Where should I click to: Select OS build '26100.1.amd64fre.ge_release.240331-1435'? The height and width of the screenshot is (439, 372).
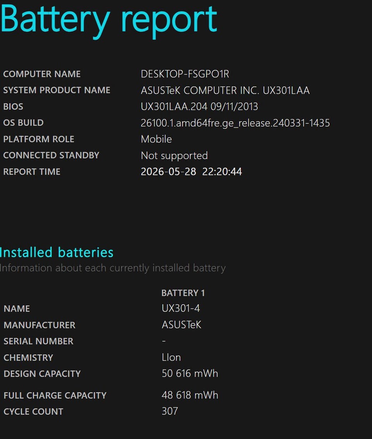(x=235, y=123)
